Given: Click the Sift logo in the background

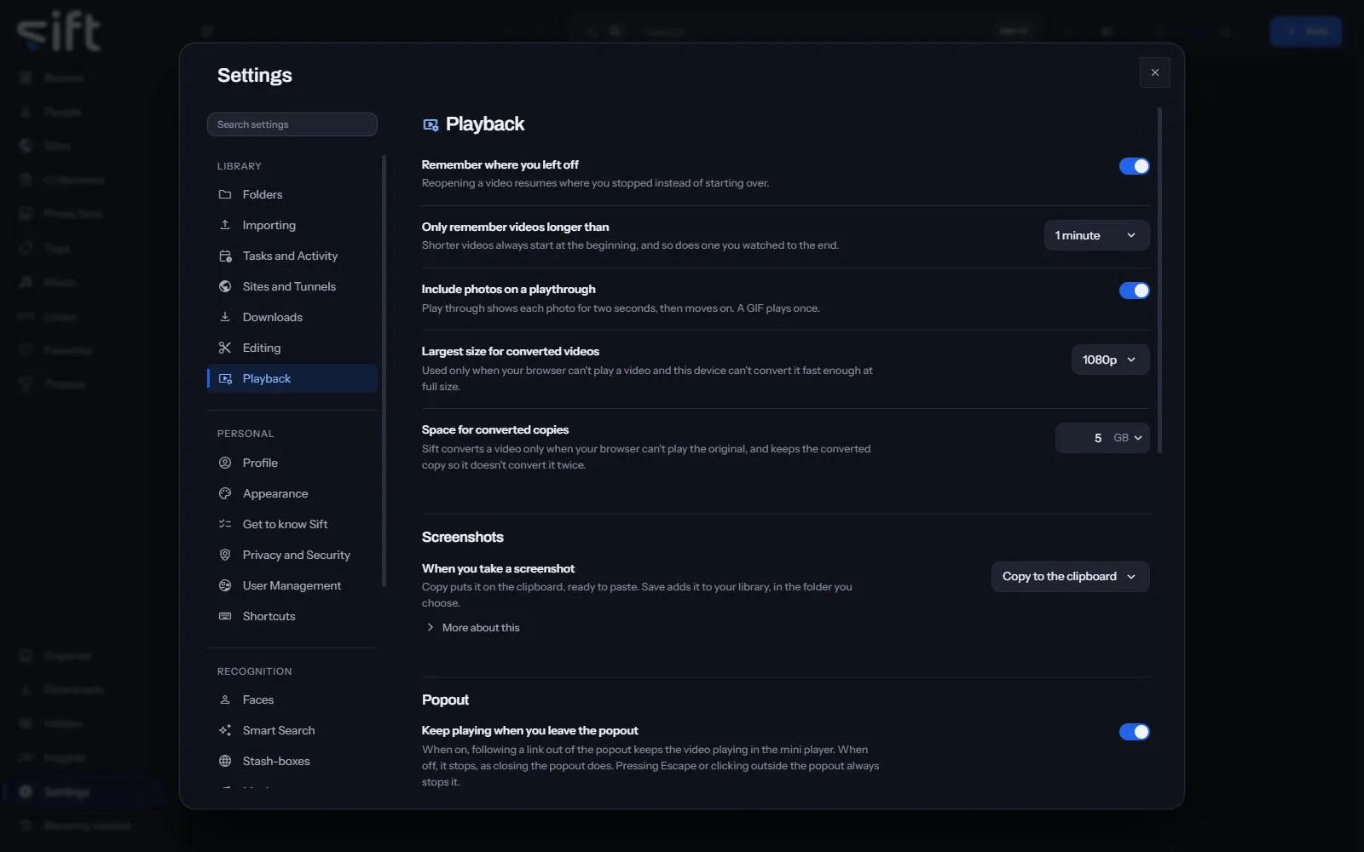Looking at the screenshot, I should (58, 32).
